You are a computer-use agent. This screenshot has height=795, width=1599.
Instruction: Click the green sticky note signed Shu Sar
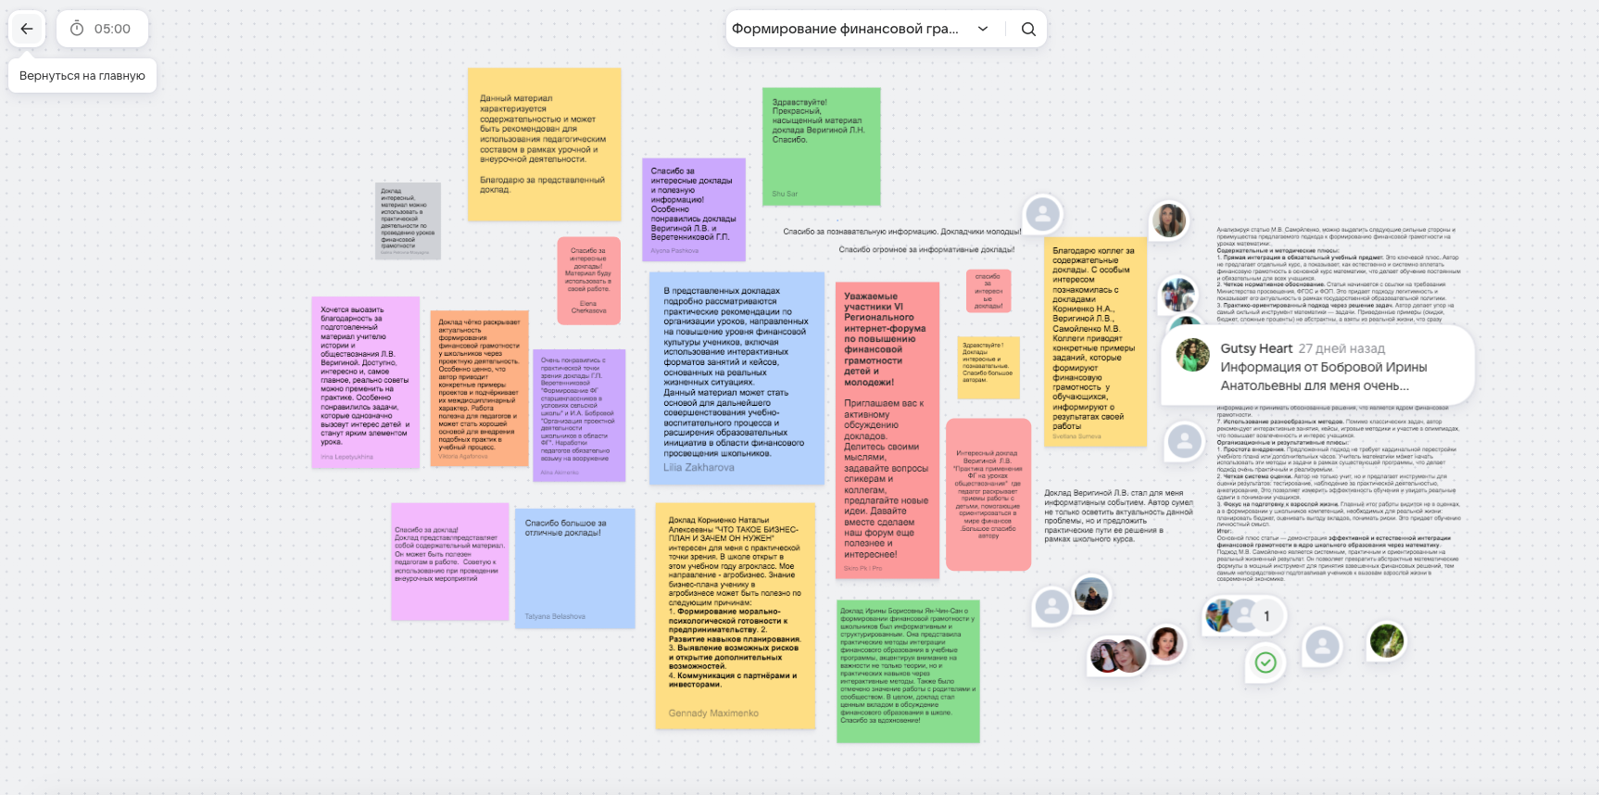[x=820, y=145]
